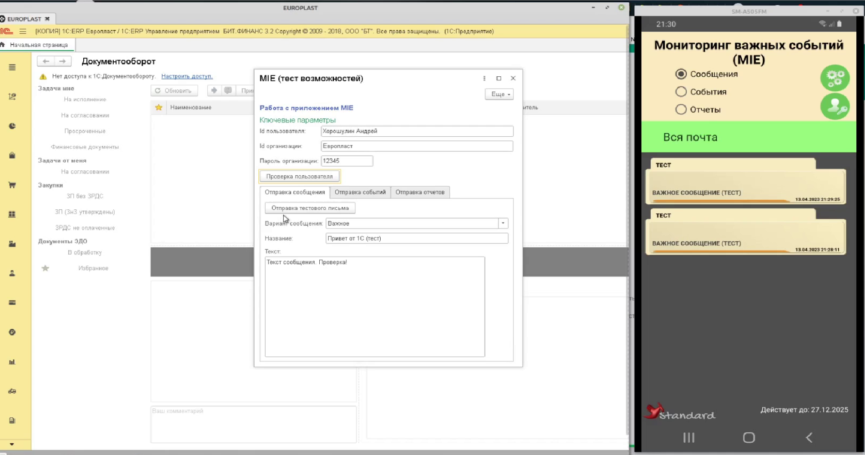The width and height of the screenshot is (865, 455).
Task: Click the forward task arrow icon in toolbar
Action: click(214, 90)
